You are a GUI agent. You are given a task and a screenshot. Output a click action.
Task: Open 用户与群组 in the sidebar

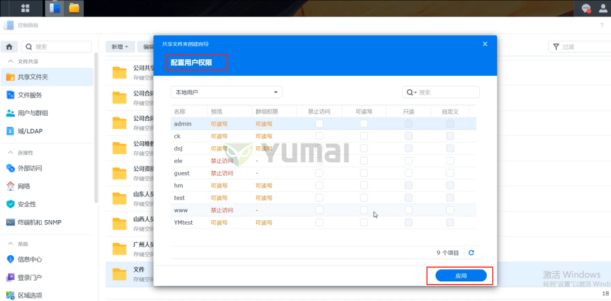click(x=33, y=113)
